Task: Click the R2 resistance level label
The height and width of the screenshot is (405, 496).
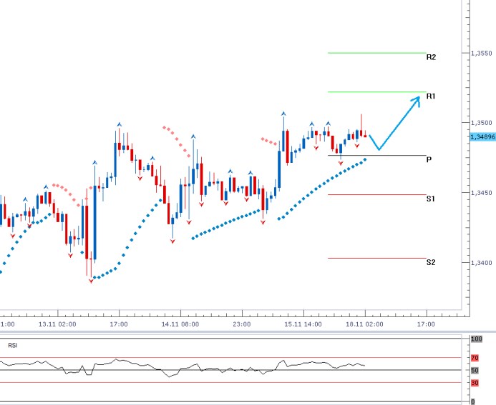Action: [431, 57]
